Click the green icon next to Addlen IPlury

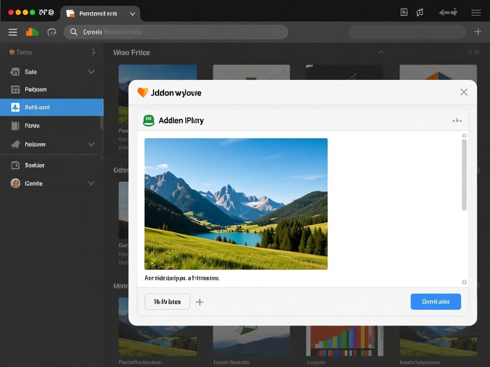(148, 121)
